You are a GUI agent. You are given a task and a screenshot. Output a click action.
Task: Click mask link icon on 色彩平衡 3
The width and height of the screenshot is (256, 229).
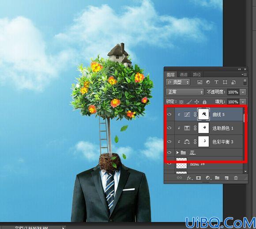(x=195, y=141)
